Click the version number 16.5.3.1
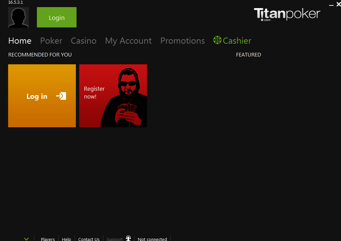Viewport: 341px width, 241px height. coord(16,2)
